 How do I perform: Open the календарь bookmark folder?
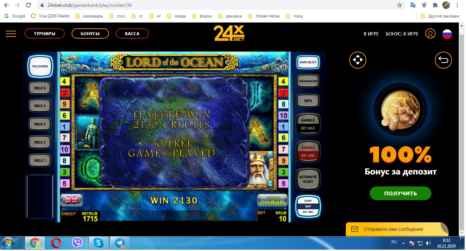coord(89,16)
